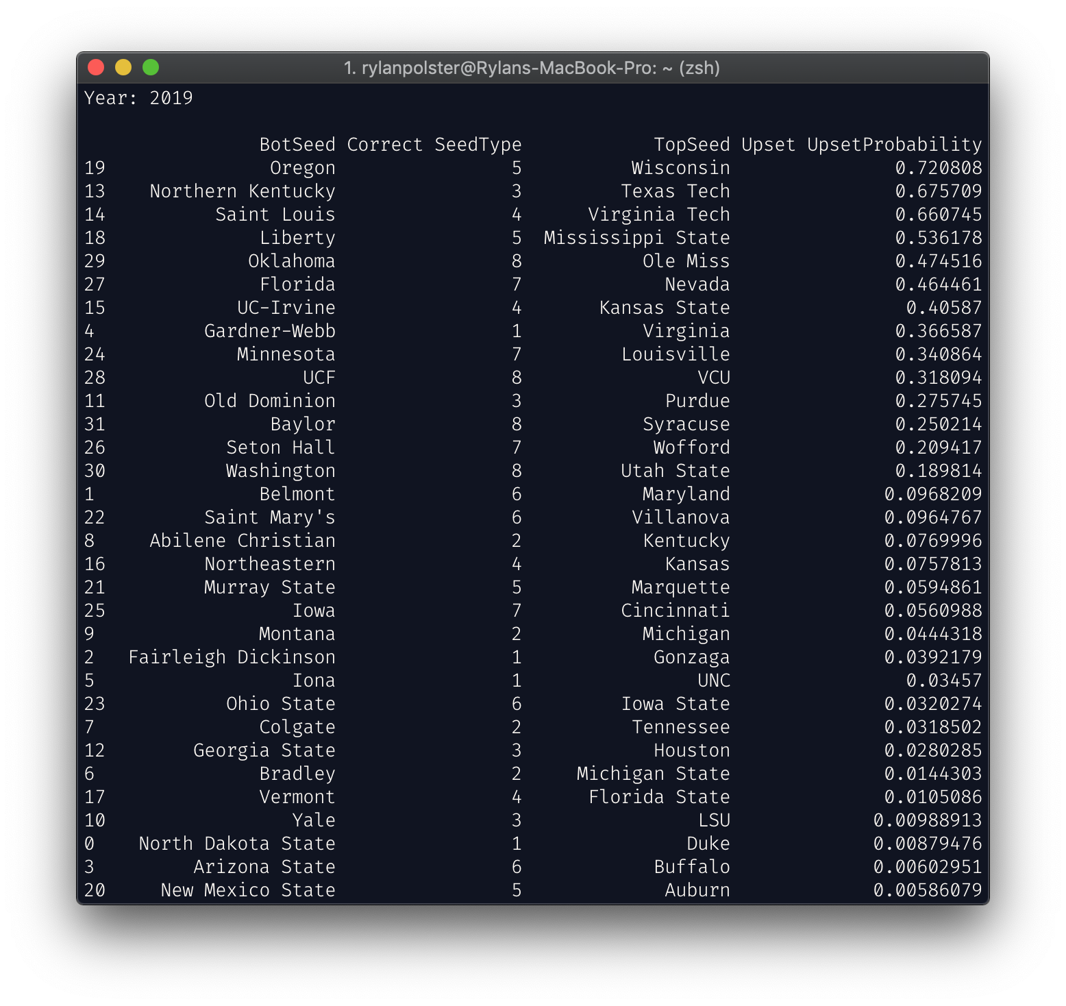Select probability value 0.720808
The width and height of the screenshot is (1066, 1006).
pyautogui.click(x=939, y=168)
